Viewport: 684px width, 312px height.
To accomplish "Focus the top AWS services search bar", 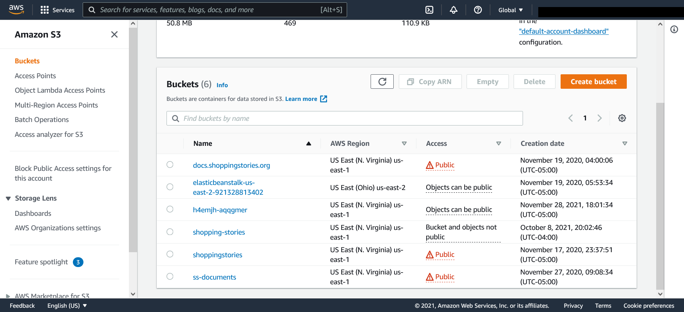I will pos(215,10).
